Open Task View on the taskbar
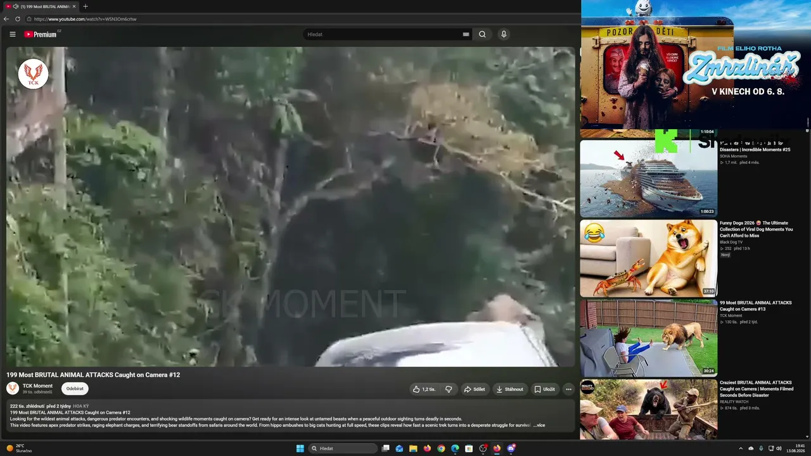This screenshot has height=456, width=811. (x=385, y=448)
